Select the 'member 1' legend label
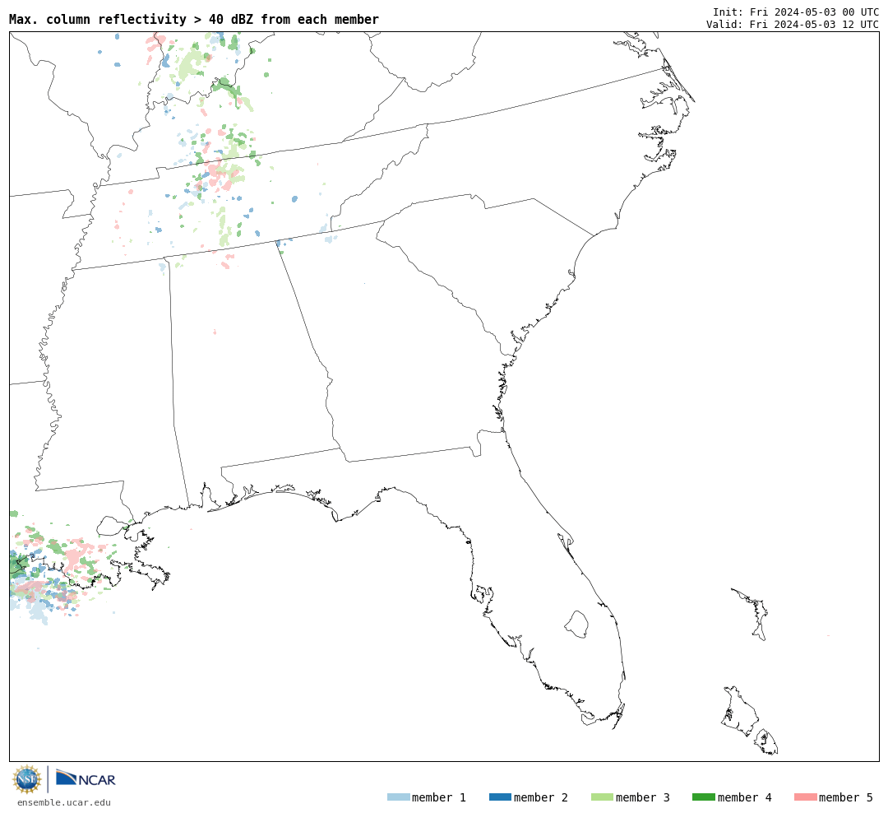Viewport: 888px width, 813px height. point(439,797)
